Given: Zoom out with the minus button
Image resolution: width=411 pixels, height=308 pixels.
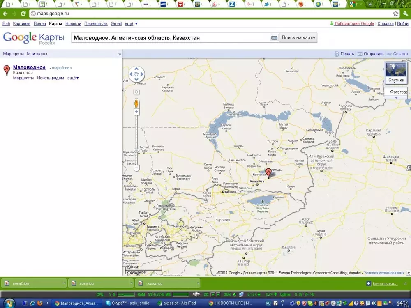Looking at the screenshot, I should coord(136,168).
